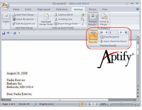Screen dimensions: 142x110
Task: Save the document using the floppy icon
Action: pyautogui.click(x=3, y=33)
